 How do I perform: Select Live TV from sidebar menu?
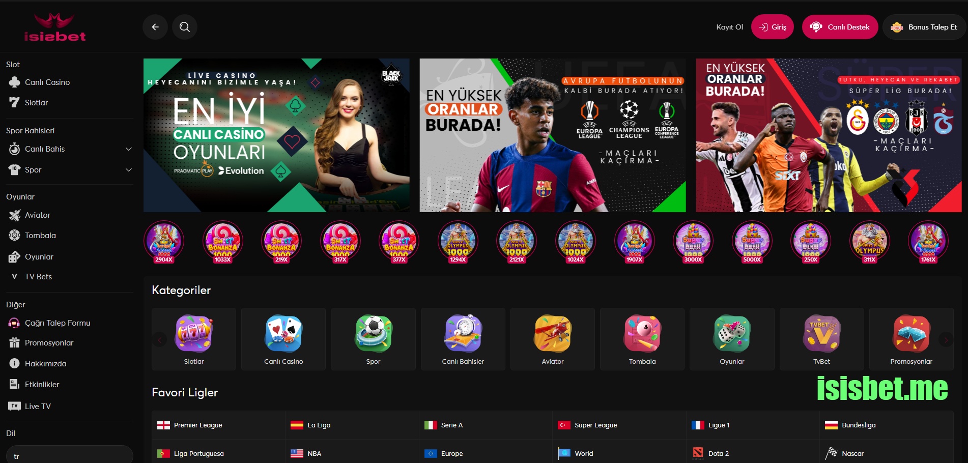(x=38, y=407)
